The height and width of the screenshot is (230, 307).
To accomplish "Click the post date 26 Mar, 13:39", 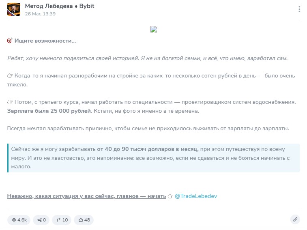I will [40, 14].
